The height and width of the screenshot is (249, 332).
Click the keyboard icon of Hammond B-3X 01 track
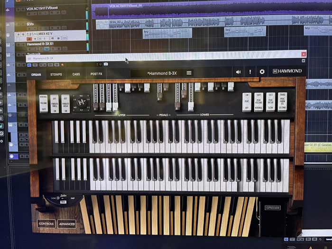(x=8, y=45)
